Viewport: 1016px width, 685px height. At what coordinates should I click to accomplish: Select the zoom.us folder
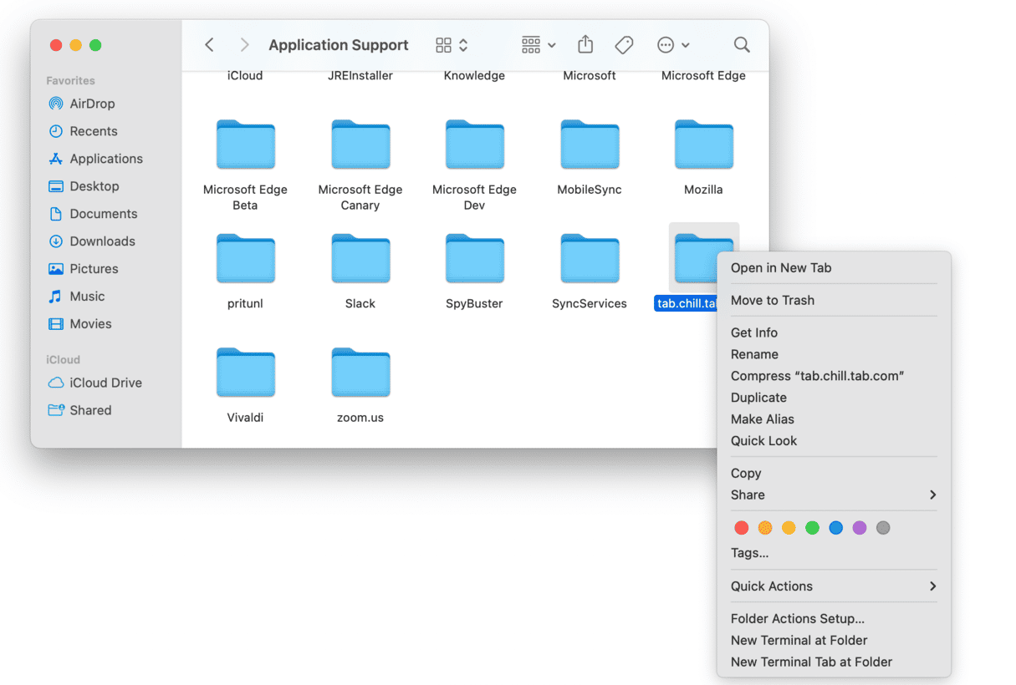pos(360,373)
